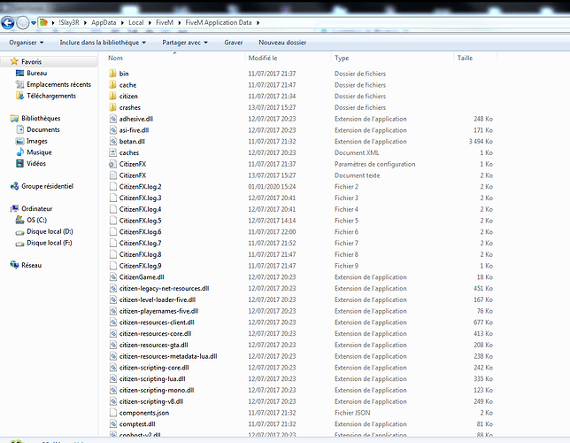Click the folder icon in address bar
This screenshot has width=570, height=443.
click(x=43, y=22)
